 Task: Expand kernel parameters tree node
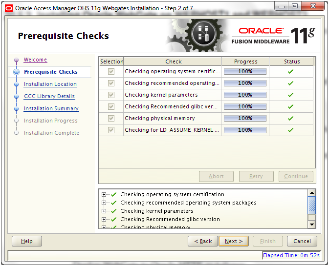[104, 211]
